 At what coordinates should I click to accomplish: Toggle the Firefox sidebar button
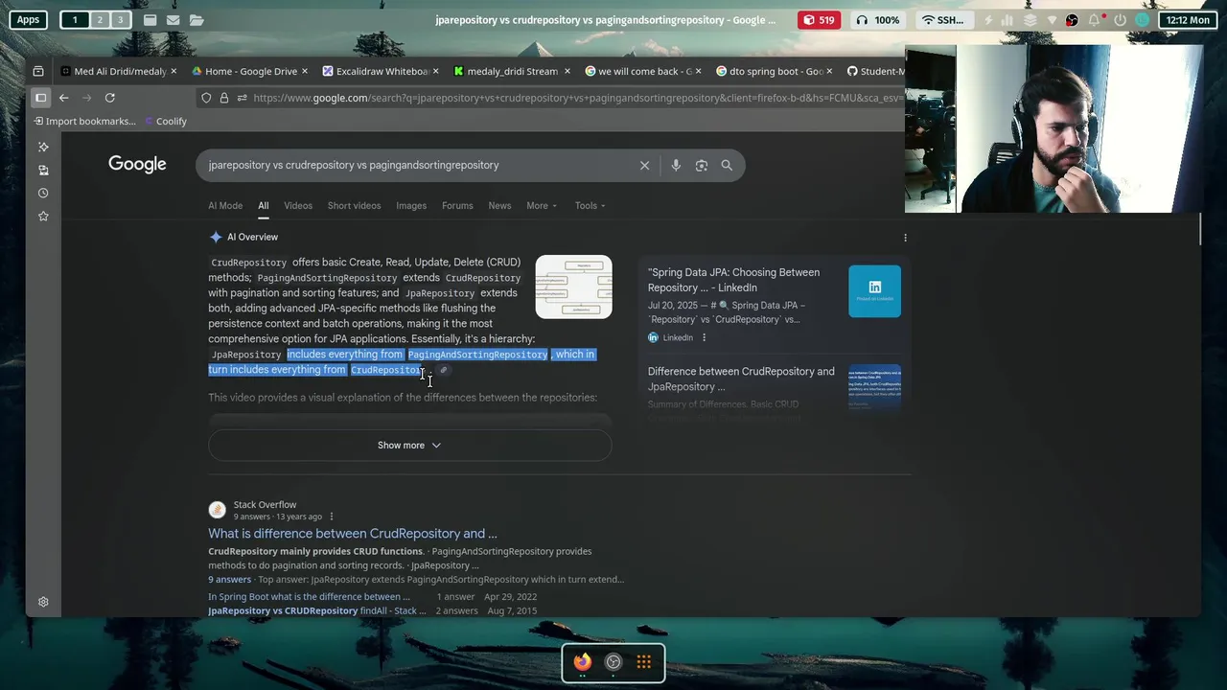pyautogui.click(x=40, y=98)
